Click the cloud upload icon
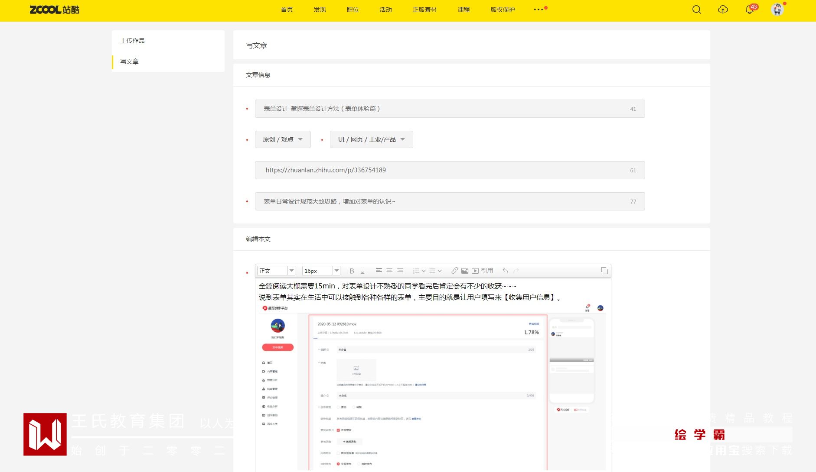Screen dimensions: 816x472 click(723, 10)
